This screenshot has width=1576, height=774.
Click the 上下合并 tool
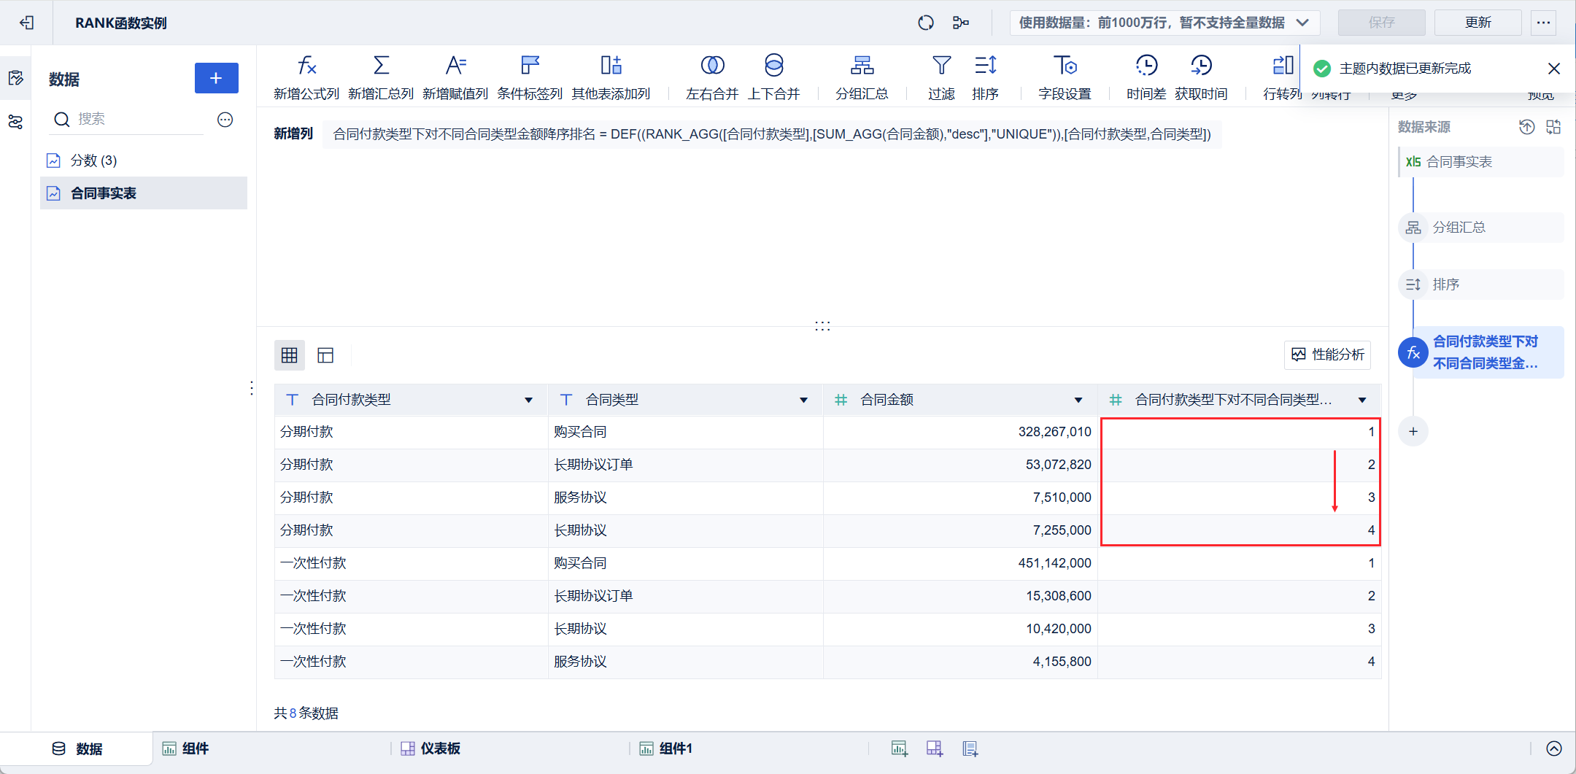(x=774, y=77)
